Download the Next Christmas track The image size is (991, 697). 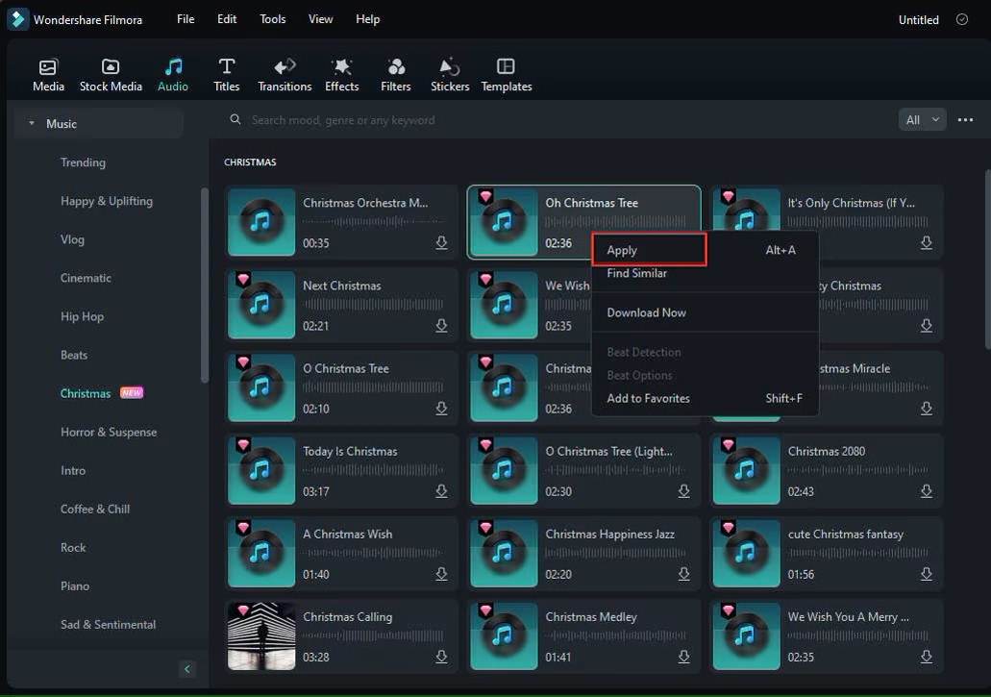441,326
